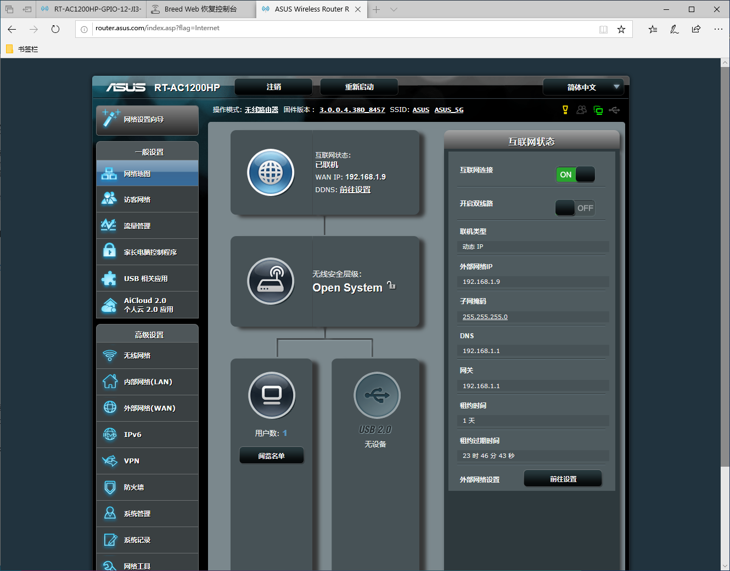Select 网络地图 in the sidebar
The width and height of the screenshot is (730, 571).
point(147,173)
